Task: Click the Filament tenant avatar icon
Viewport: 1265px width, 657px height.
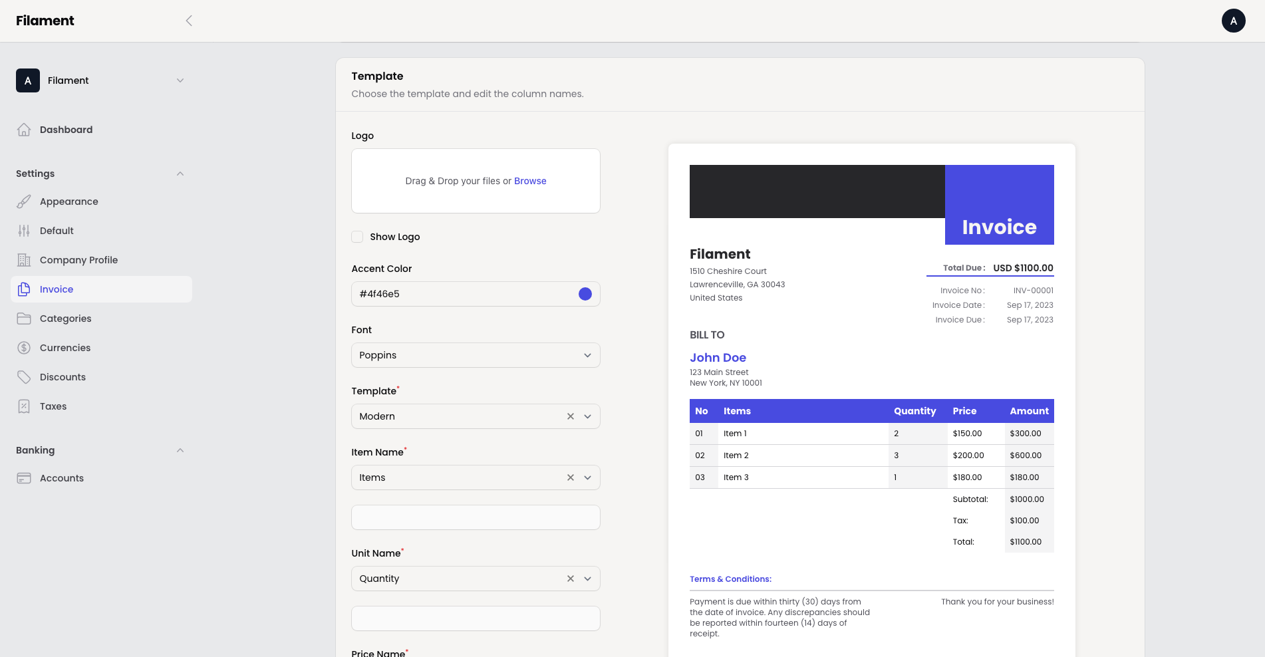Action: click(28, 80)
